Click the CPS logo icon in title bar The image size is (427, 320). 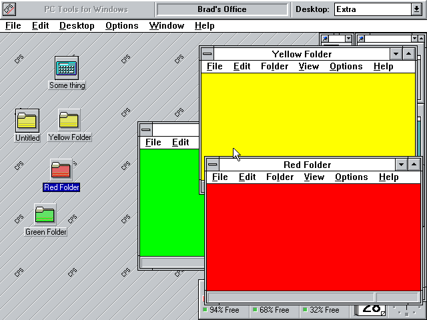(9, 9)
